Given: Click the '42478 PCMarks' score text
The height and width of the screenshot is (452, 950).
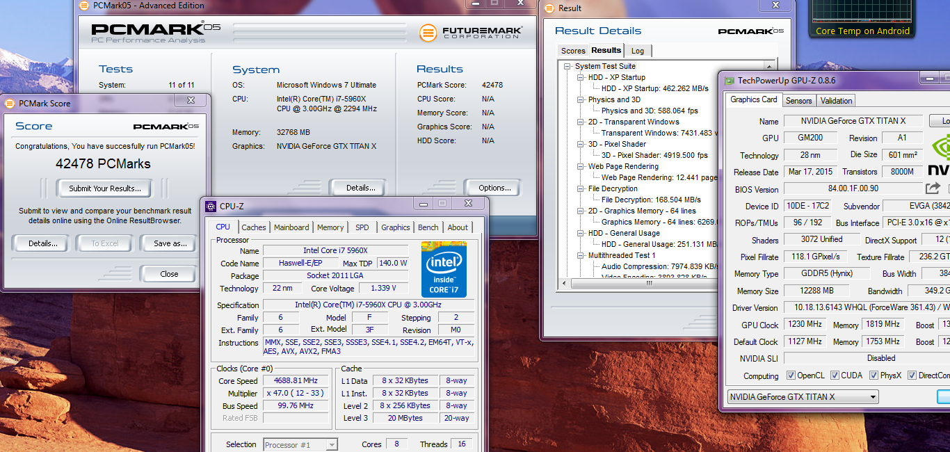Looking at the screenshot, I should click(103, 164).
